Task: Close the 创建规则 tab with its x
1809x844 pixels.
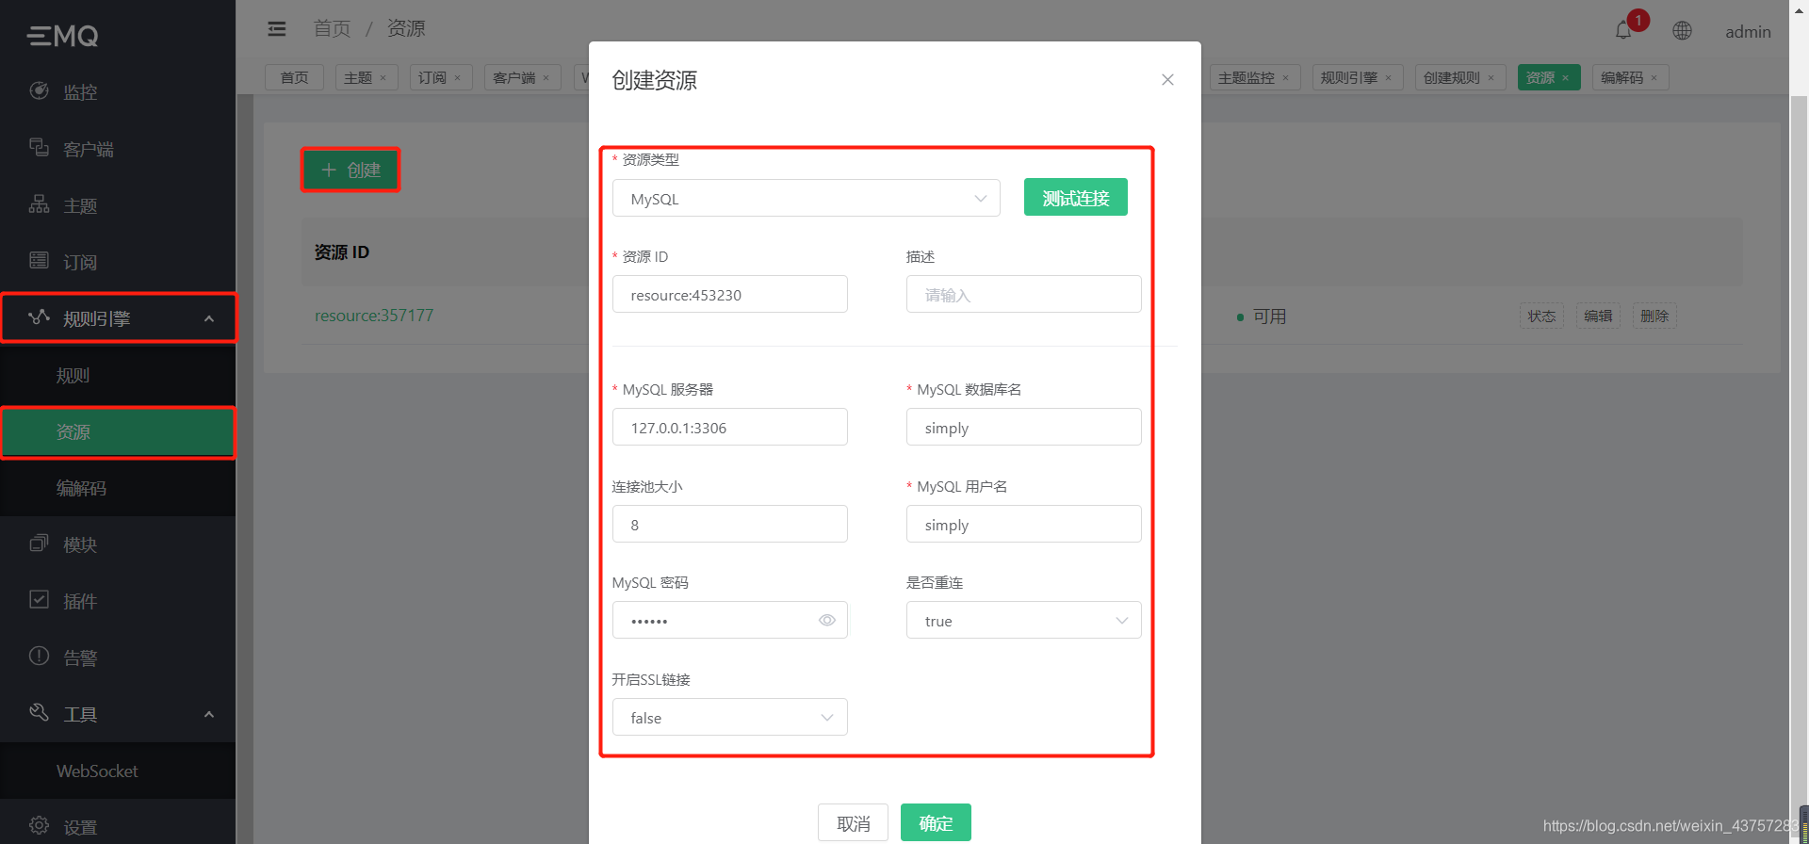Action: tap(1491, 78)
